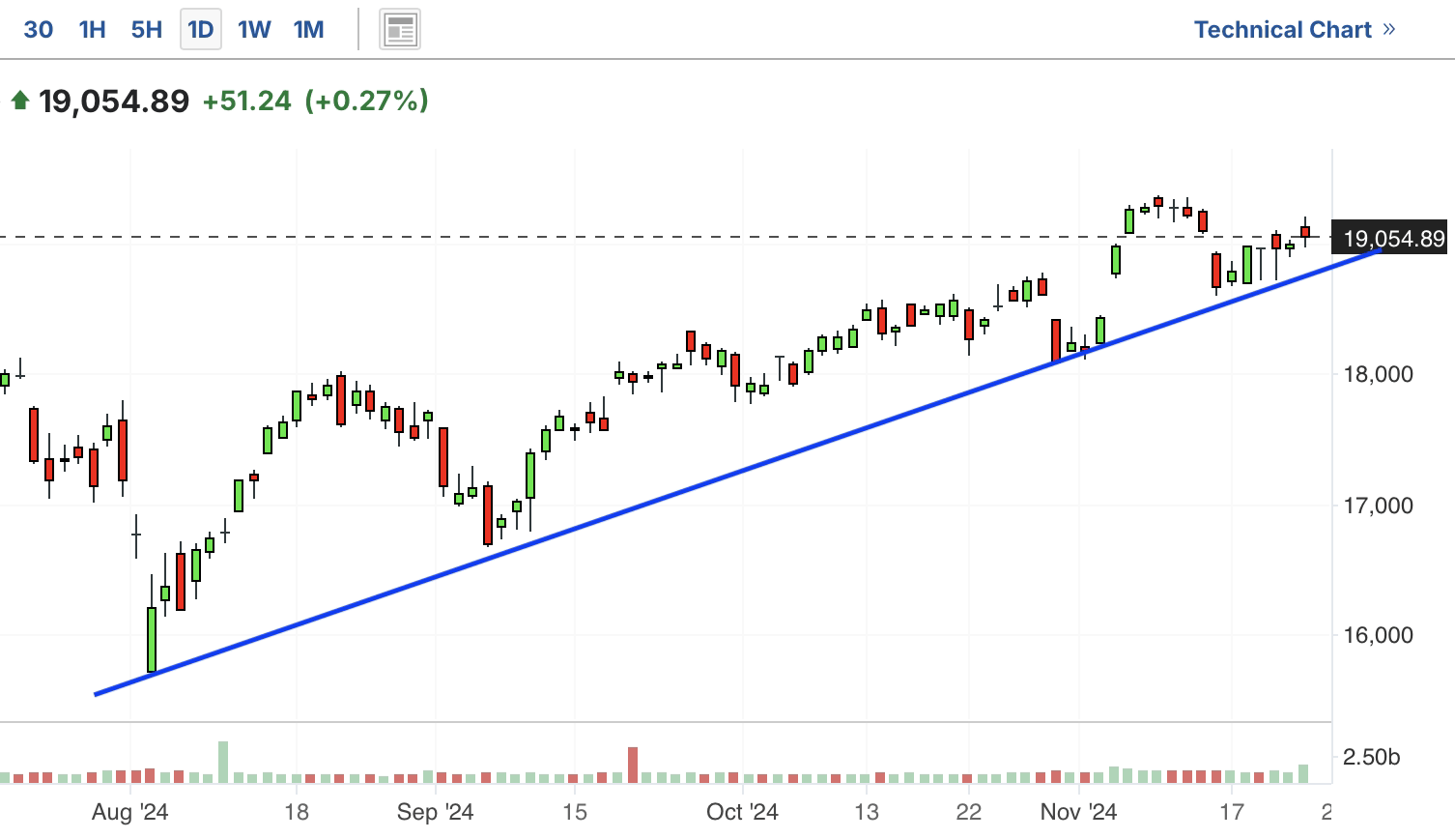The width and height of the screenshot is (1455, 839).
Task: Change interval to 1M
Action: [x=308, y=30]
